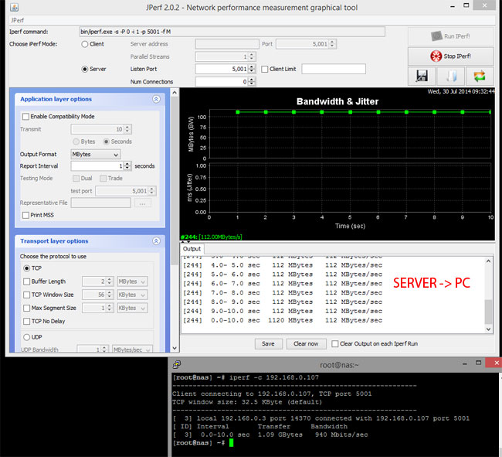This screenshot has height=457, width=502.
Task: Click the collapse arrows above Output tab
Action: 185,242
